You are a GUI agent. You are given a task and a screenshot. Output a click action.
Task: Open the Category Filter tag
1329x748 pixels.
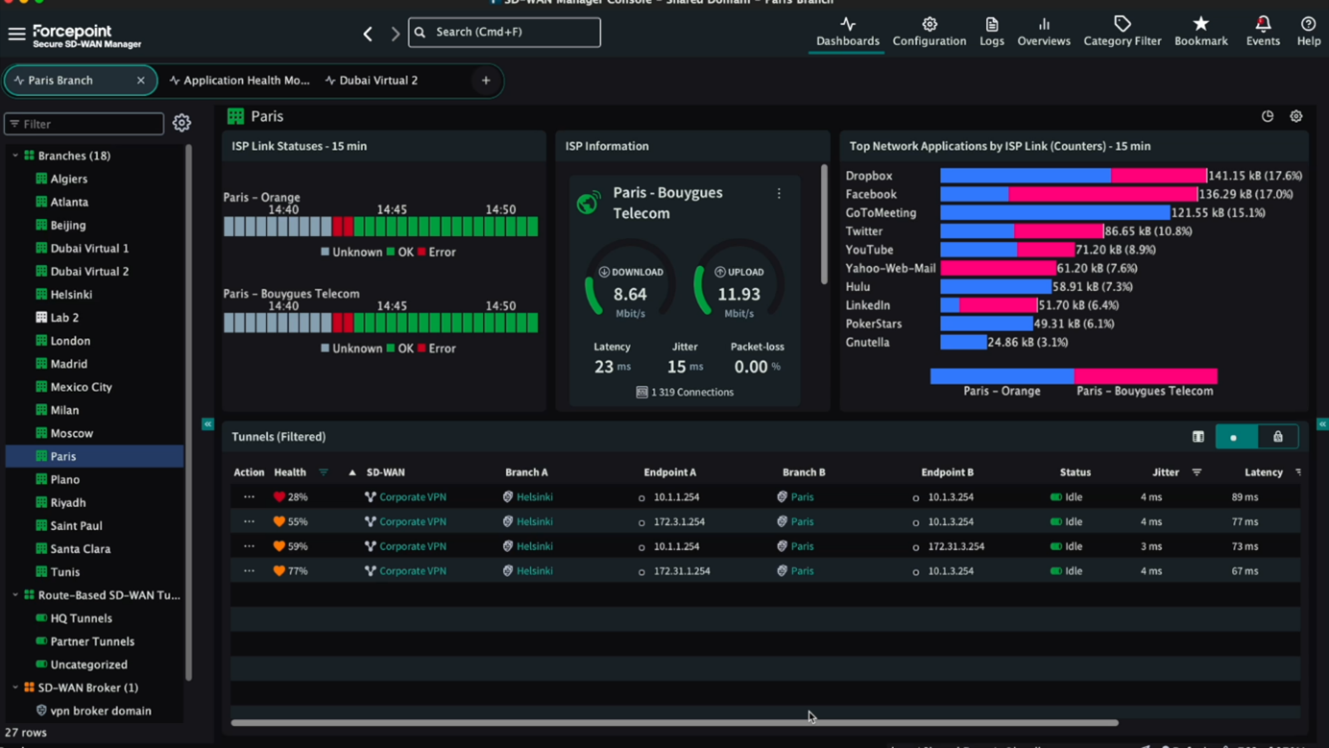pos(1122,32)
